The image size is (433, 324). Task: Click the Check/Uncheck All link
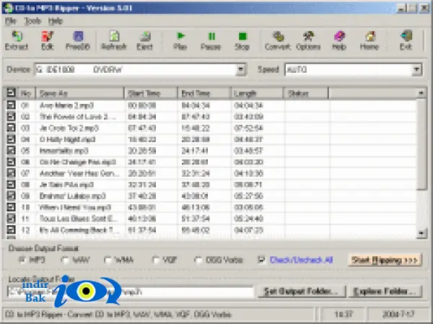[x=301, y=260]
